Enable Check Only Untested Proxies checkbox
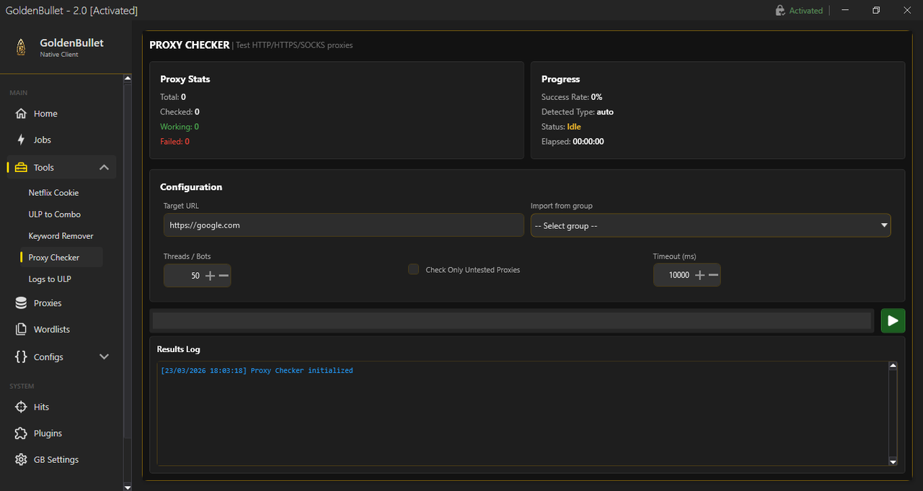This screenshot has width=923, height=491. [x=413, y=269]
